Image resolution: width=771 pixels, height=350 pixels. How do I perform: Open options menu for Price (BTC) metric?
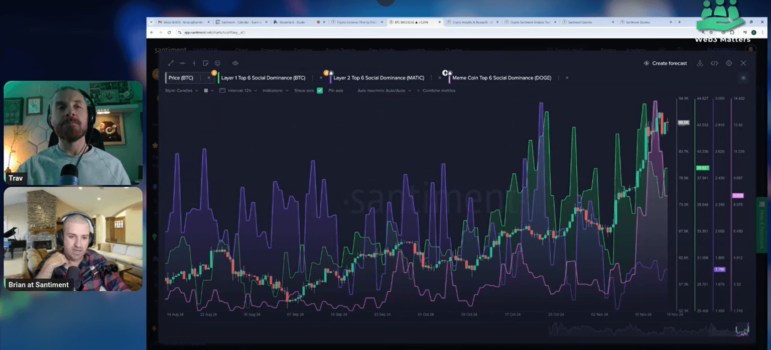pos(200,78)
